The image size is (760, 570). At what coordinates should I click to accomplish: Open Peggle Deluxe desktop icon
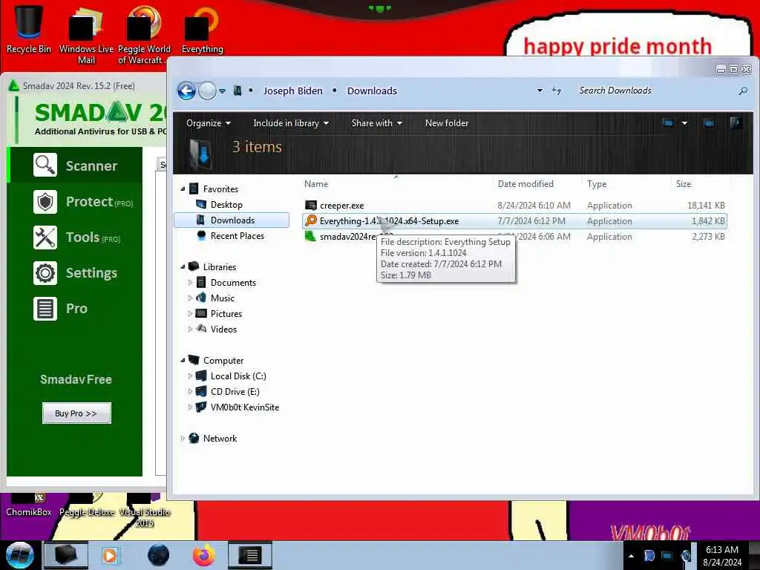[87, 505]
